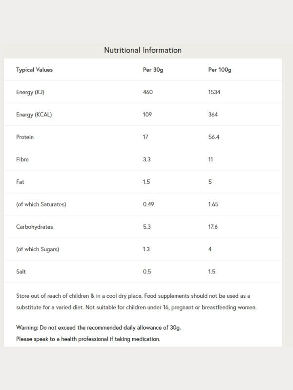The width and height of the screenshot is (293, 390).
Task: Select the Energy (KCAL) row label
Action: coord(34,115)
